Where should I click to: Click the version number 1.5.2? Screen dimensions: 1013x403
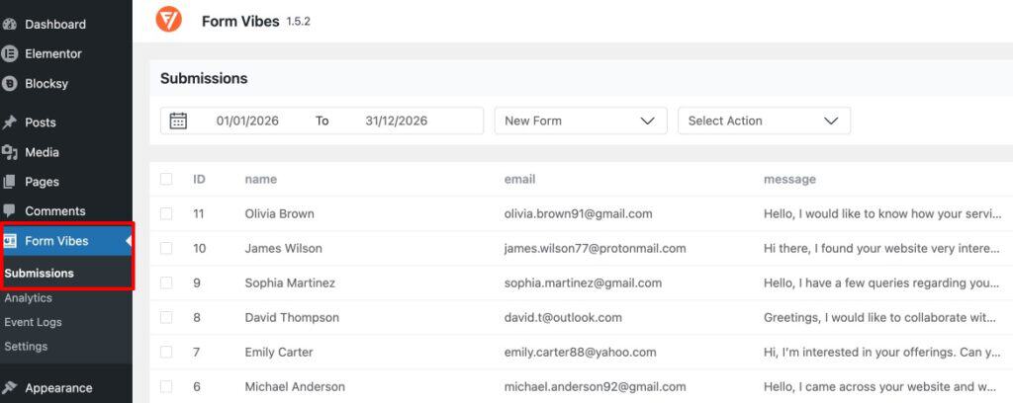[299, 22]
